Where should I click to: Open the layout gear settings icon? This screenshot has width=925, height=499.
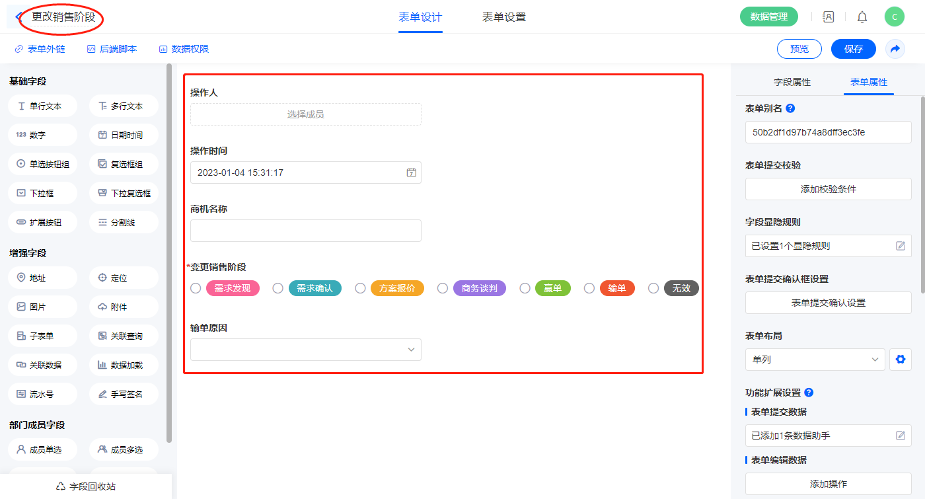point(899,360)
